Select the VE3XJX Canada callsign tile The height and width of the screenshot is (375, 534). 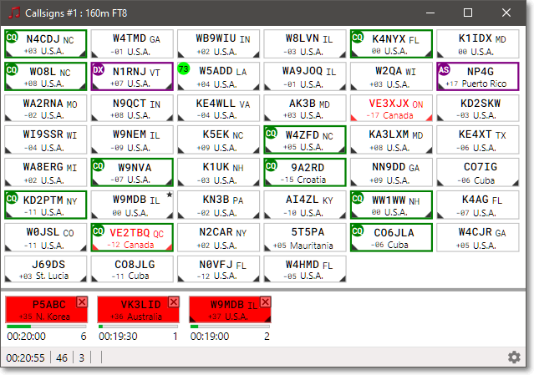point(391,109)
